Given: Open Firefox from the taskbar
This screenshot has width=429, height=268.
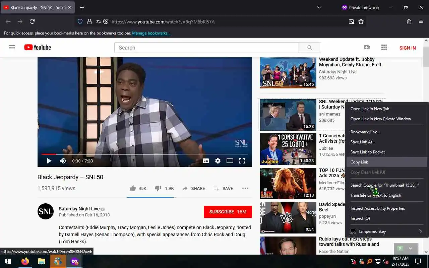Looking at the screenshot, I should click(25, 261).
